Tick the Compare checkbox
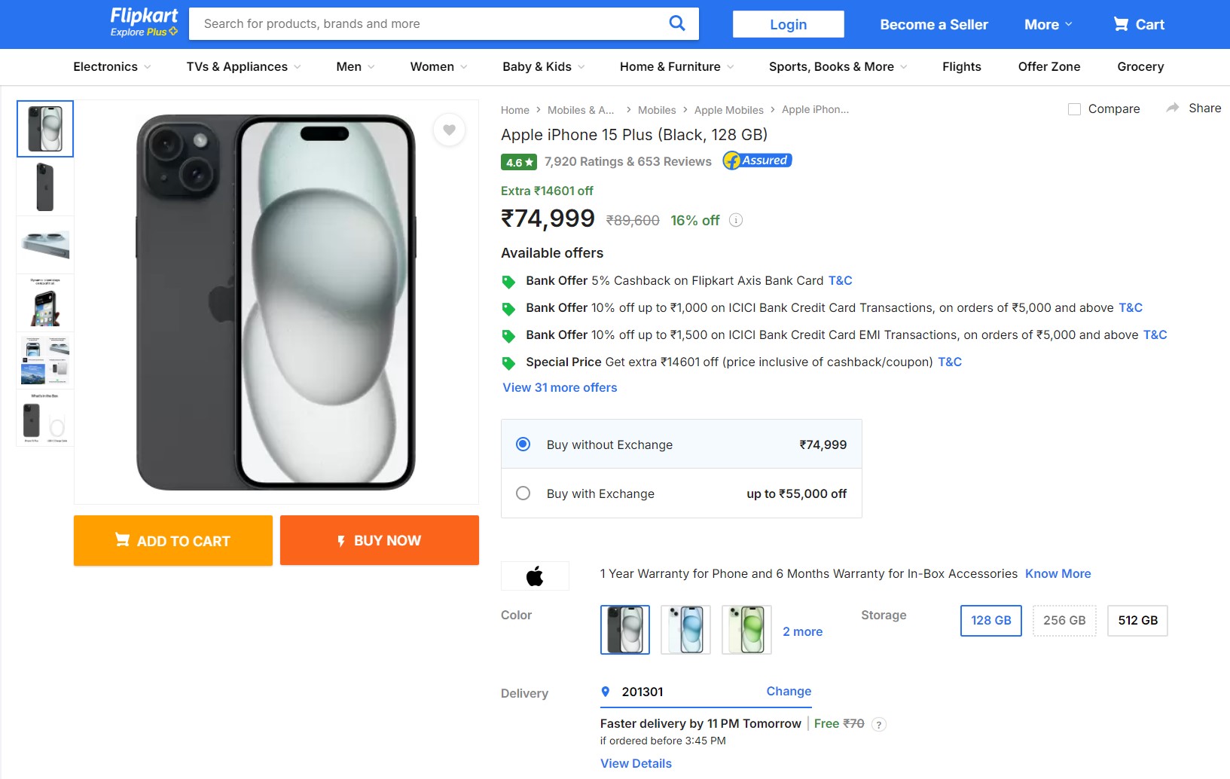Screen dimensions: 1230x779 (x=1074, y=109)
